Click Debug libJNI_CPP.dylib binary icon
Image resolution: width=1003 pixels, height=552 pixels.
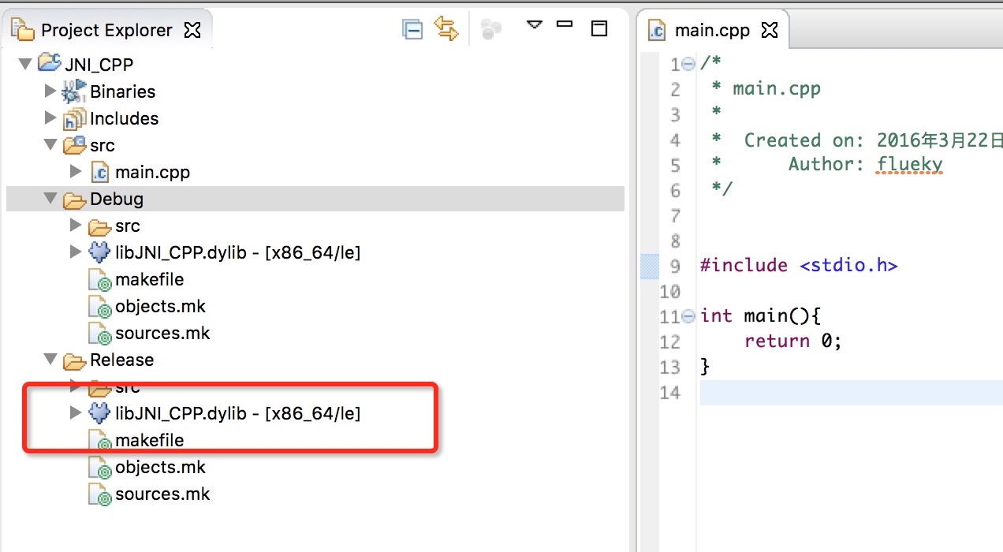coord(99,252)
